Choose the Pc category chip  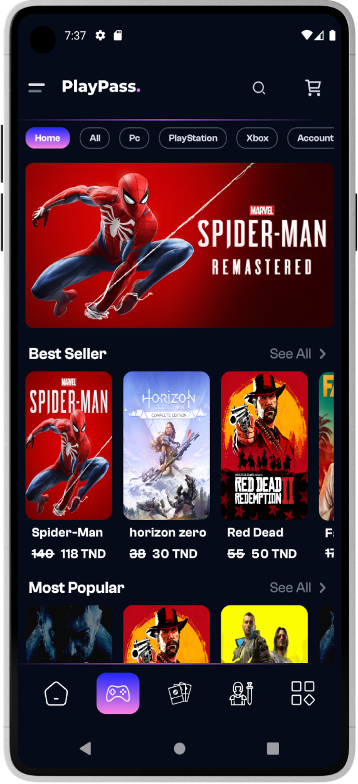point(134,138)
